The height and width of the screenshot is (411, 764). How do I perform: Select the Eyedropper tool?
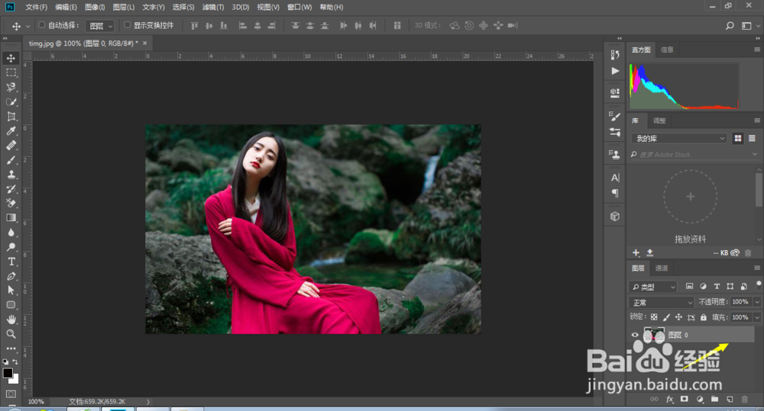pyautogui.click(x=11, y=131)
